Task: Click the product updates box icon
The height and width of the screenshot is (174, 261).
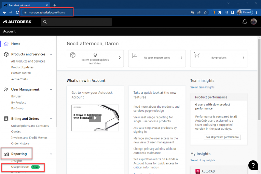Action: coord(73,55)
